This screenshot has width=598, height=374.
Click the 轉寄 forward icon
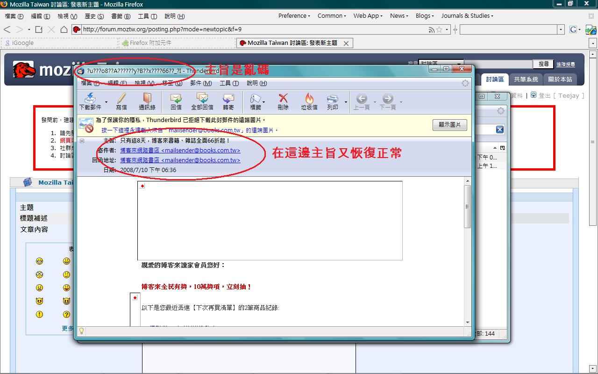pos(228,99)
